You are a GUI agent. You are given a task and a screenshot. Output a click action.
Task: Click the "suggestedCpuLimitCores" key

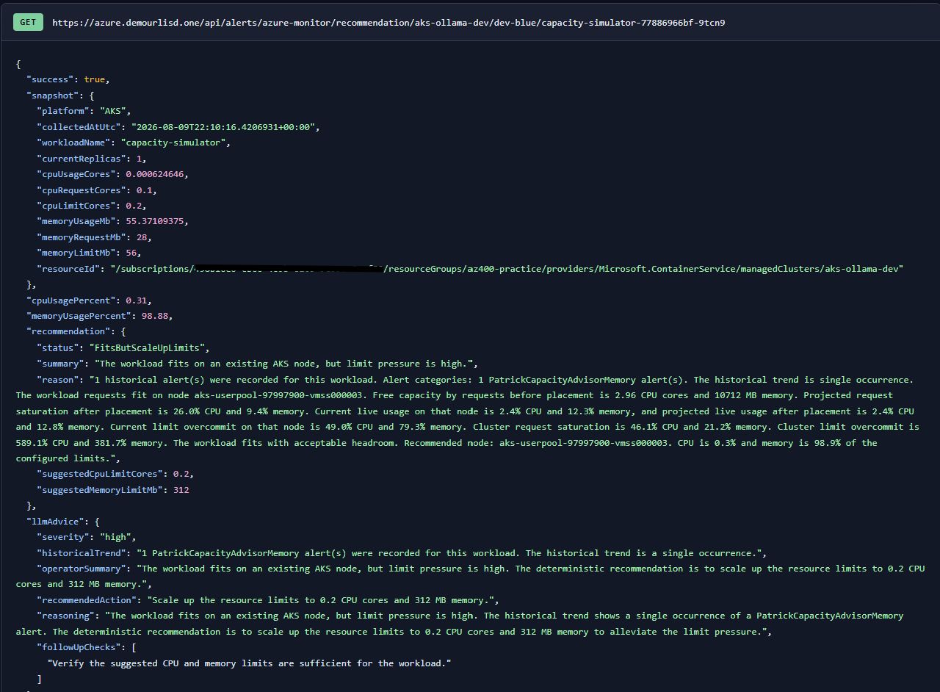(x=99, y=474)
